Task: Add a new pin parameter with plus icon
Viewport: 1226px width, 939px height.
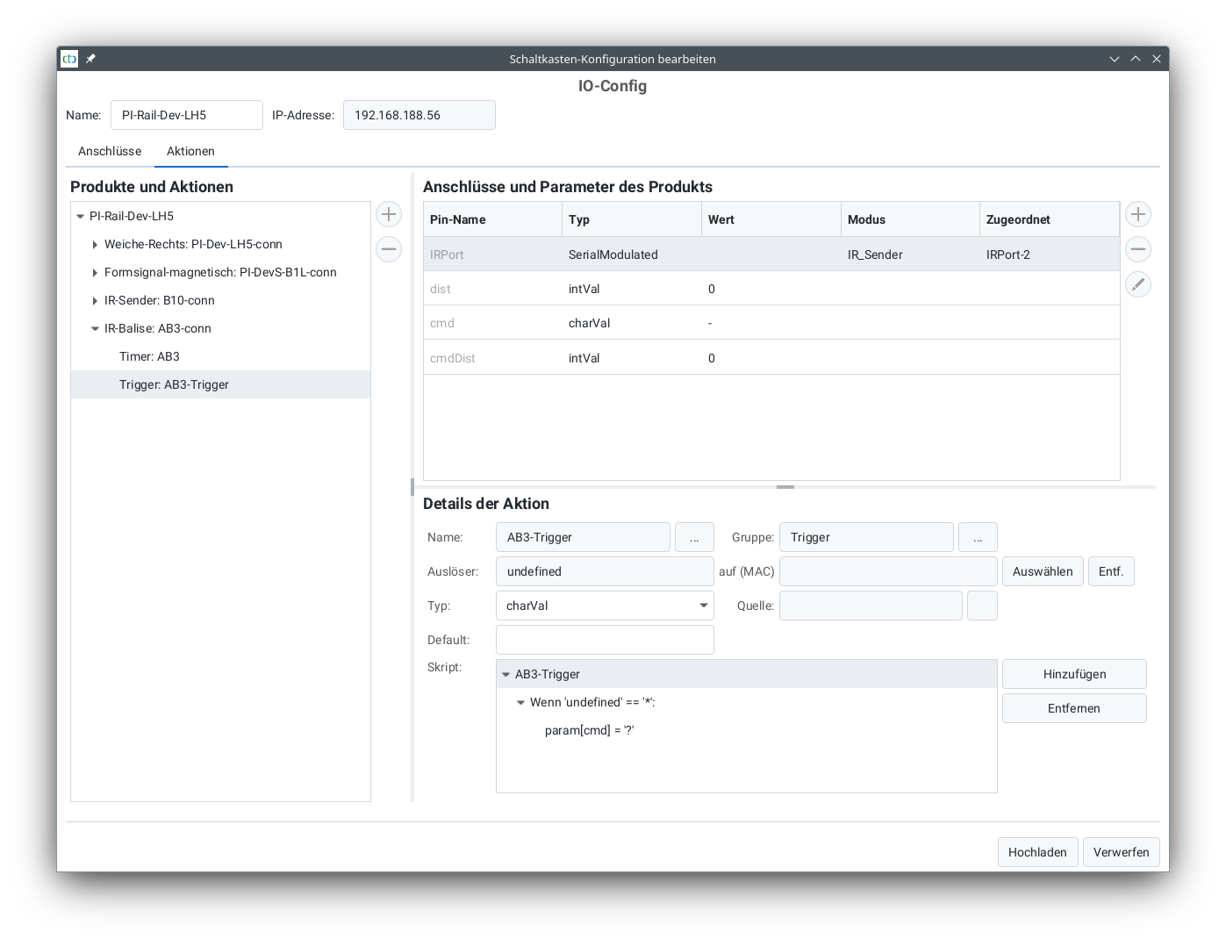Action: (x=1137, y=214)
